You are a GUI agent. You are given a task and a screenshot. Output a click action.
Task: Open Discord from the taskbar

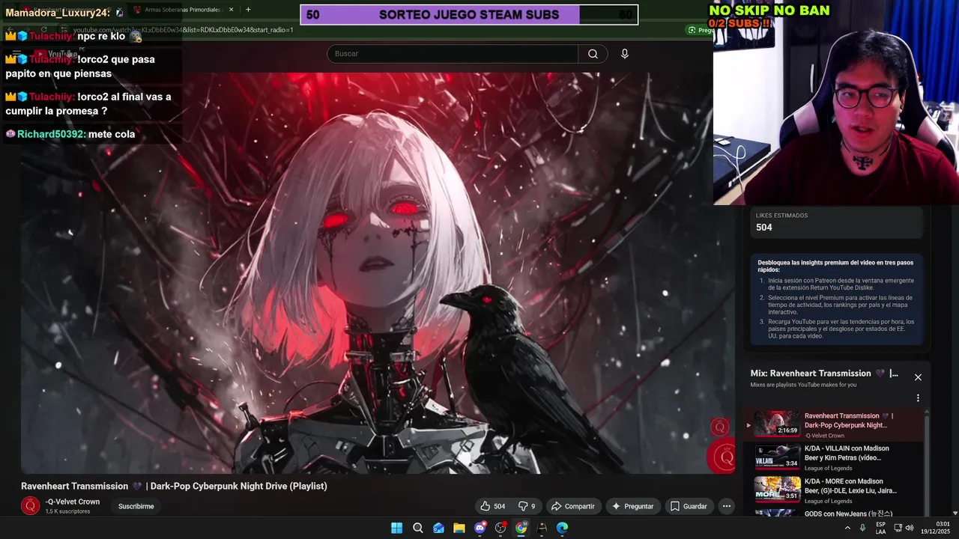pos(480,528)
